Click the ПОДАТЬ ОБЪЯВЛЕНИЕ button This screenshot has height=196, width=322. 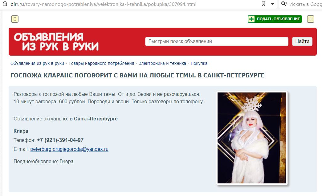[275, 19]
